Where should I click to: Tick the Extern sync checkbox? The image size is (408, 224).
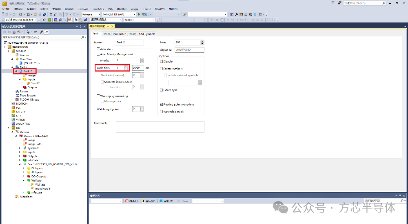tap(161, 90)
